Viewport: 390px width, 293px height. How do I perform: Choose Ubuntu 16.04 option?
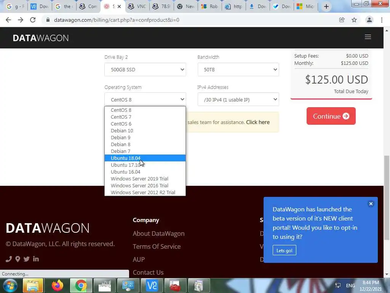tap(145, 172)
